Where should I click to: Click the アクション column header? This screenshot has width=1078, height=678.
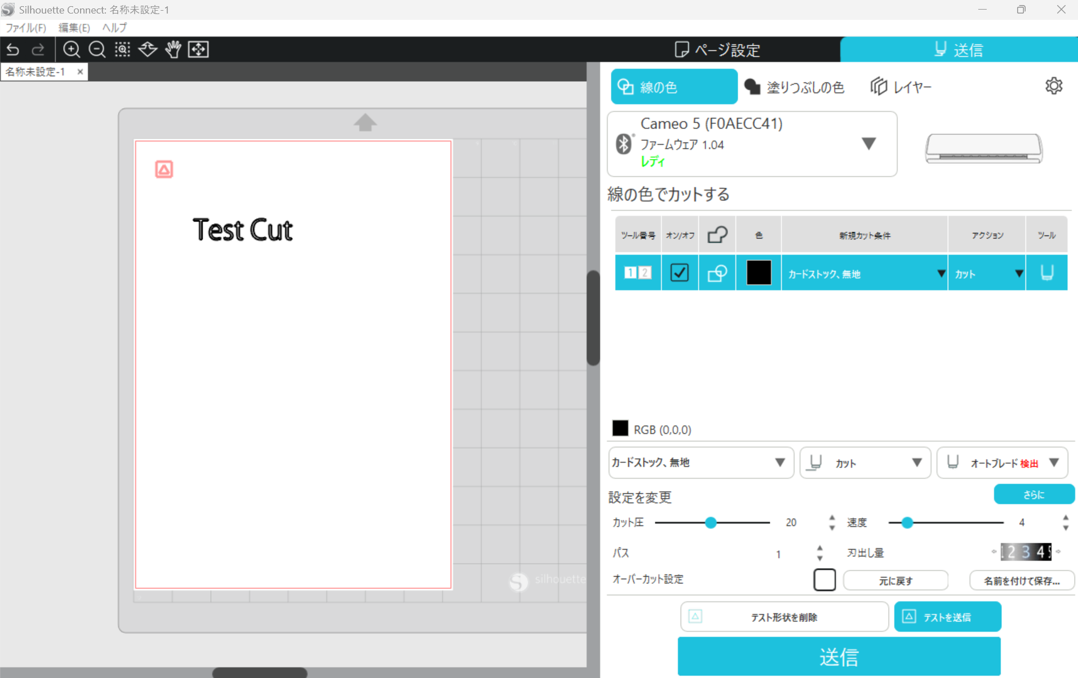(987, 235)
